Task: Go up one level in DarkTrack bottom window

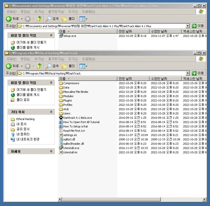Action: tap(39, 66)
